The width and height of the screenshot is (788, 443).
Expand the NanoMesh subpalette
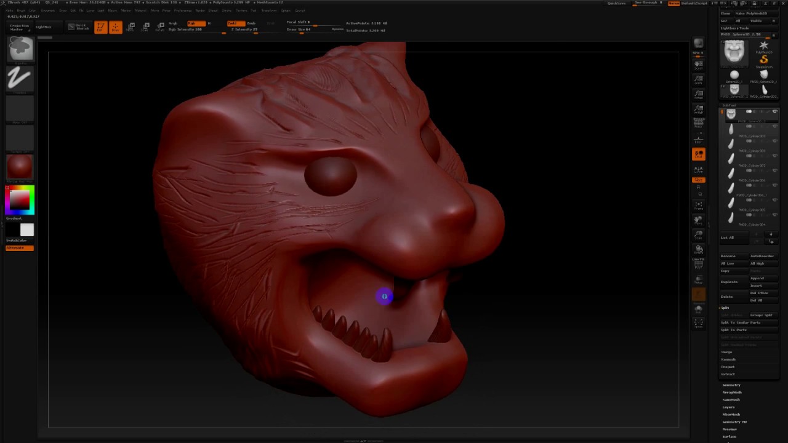point(731,400)
